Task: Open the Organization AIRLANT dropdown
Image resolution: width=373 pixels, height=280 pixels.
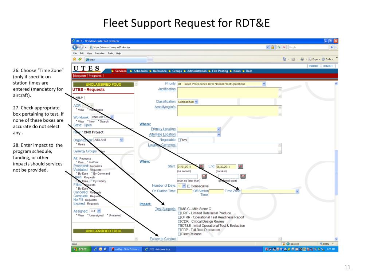Action: [121, 140]
